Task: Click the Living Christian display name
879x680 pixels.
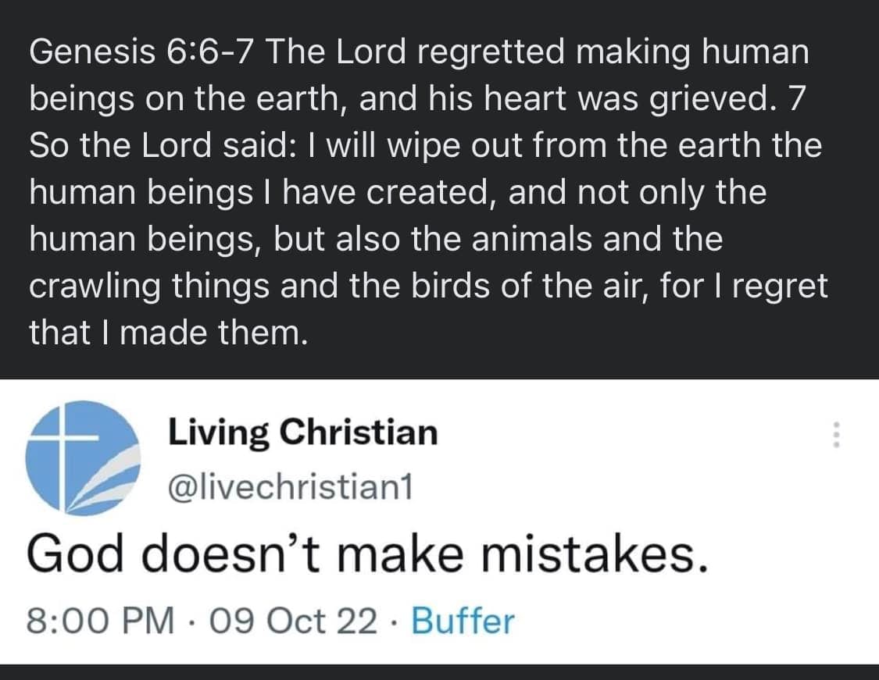Action: [x=303, y=433]
